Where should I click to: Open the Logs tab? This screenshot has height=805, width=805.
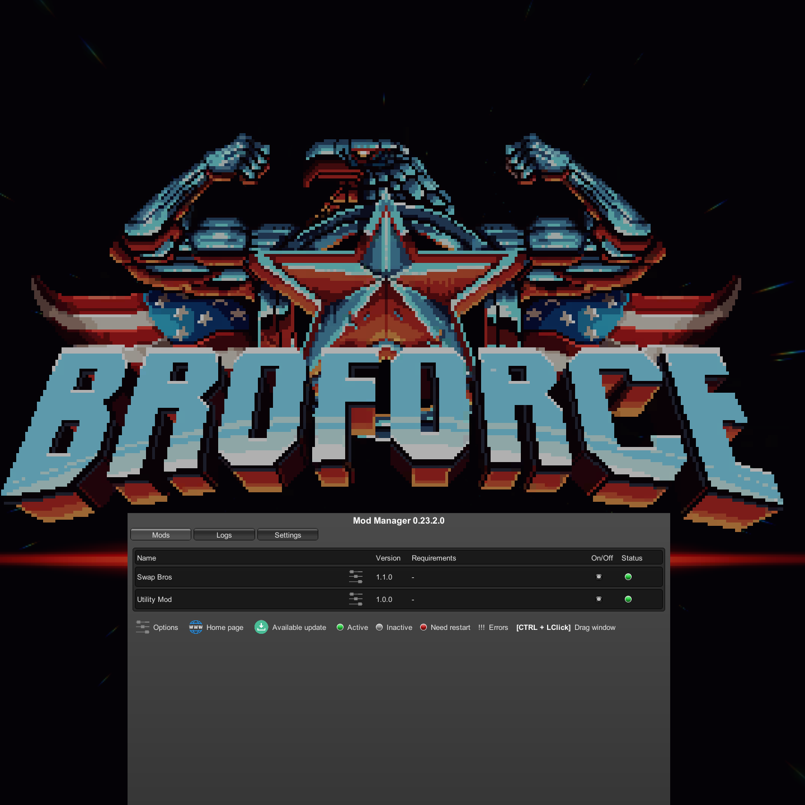click(224, 535)
